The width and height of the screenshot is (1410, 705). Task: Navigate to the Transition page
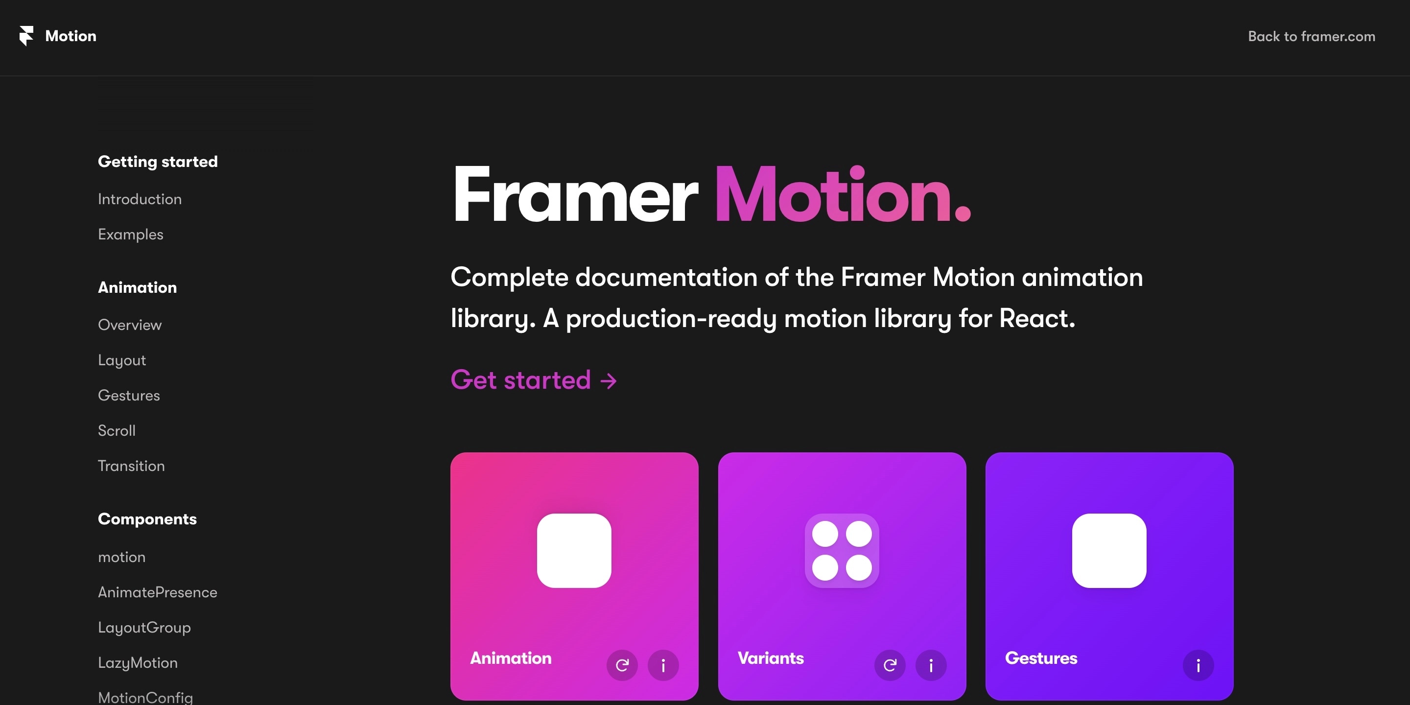(130, 465)
